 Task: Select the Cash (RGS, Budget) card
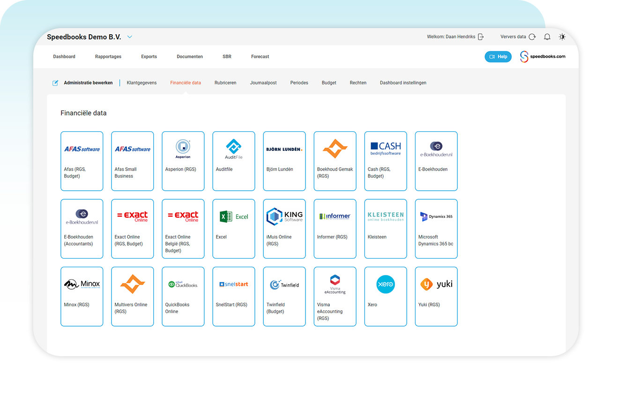(x=386, y=161)
